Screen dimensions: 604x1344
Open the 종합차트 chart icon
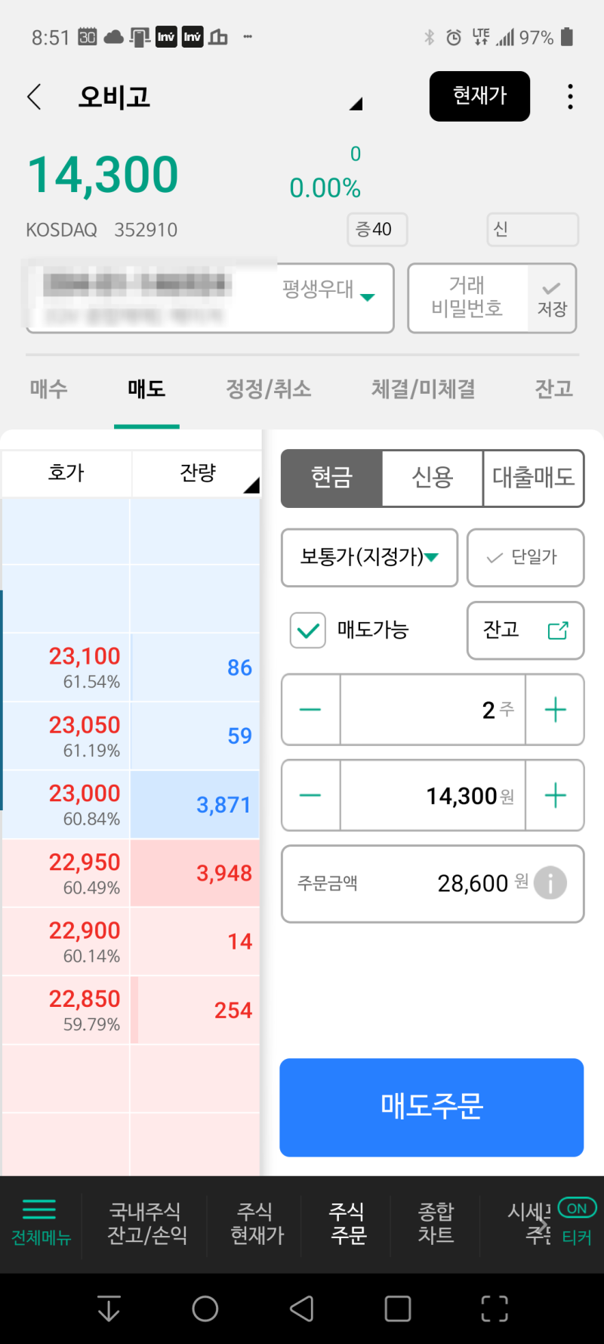click(x=436, y=1225)
